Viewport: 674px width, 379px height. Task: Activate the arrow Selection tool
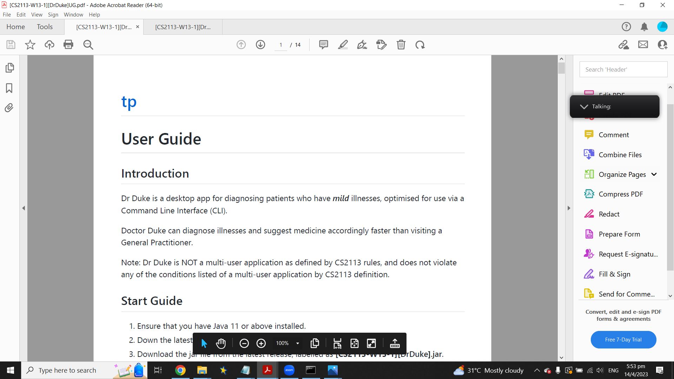tap(204, 343)
